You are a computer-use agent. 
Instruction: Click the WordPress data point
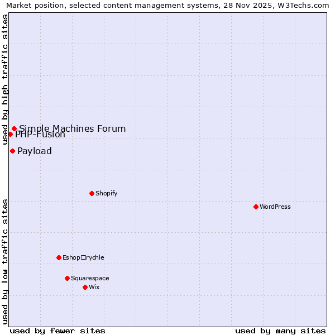point(256,207)
